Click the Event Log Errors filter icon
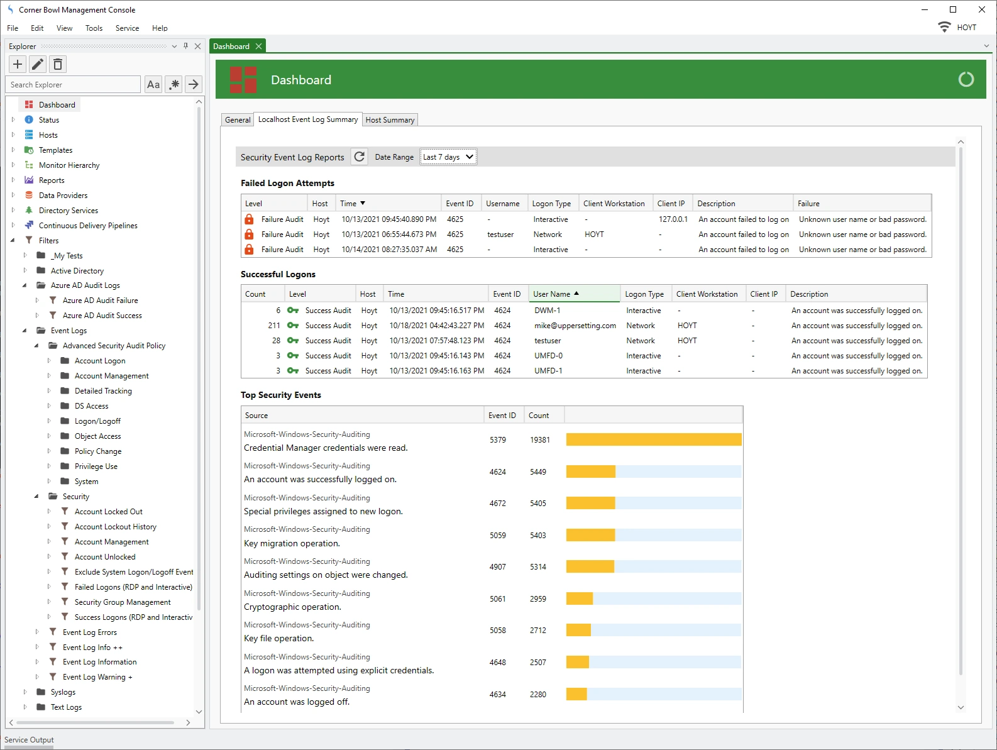This screenshot has width=997, height=750. point(53,632)
